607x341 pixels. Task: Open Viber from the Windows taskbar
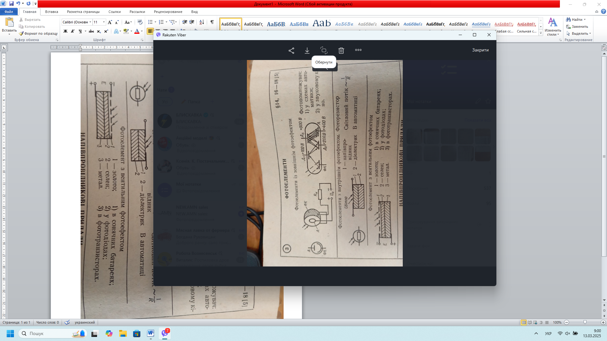165,333
